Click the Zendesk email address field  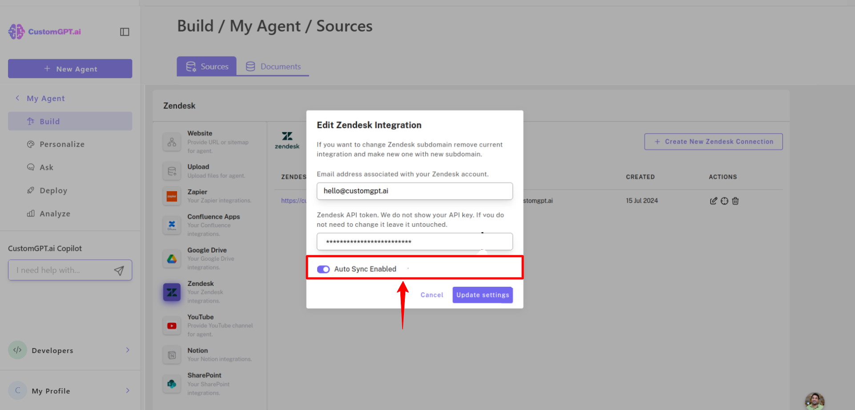point(415,191)
